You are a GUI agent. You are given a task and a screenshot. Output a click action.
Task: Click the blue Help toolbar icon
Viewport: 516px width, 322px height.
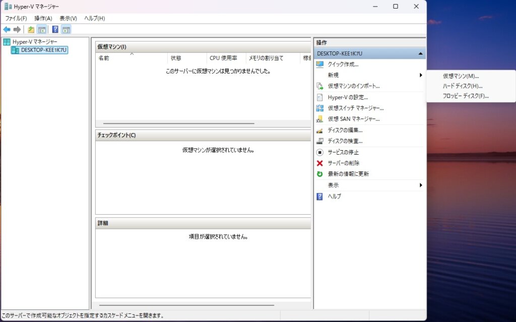coord(55,29)
